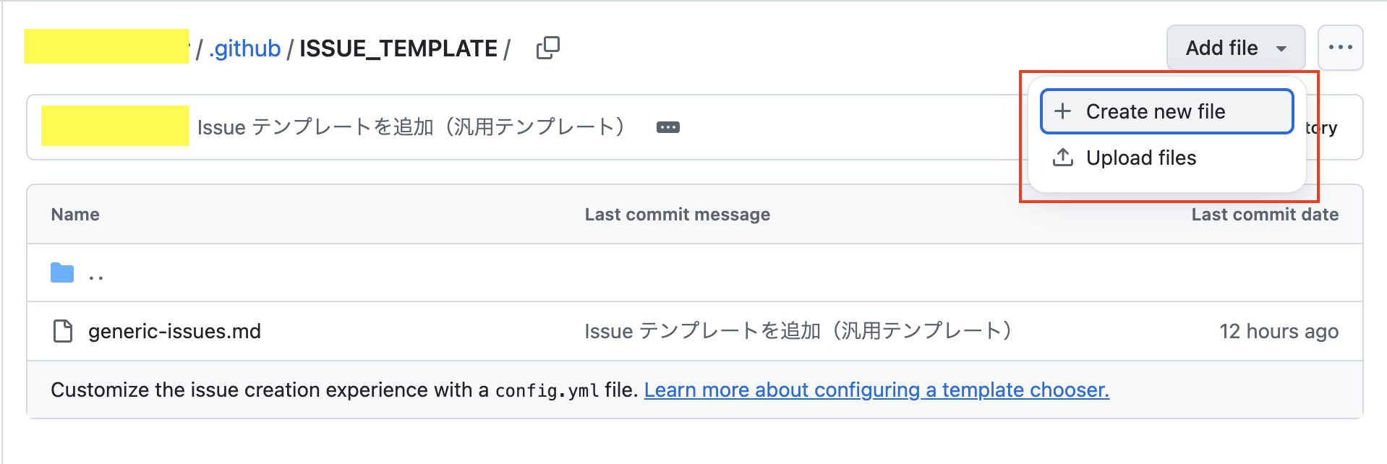
Task: Click the file icon next to generic-issues.md
Action: [61, 331]
